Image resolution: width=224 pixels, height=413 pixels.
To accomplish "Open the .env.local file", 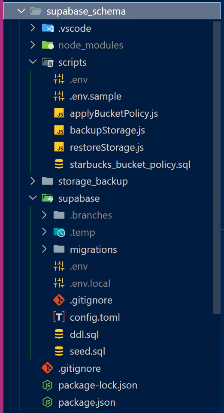I will coord(90,283).
